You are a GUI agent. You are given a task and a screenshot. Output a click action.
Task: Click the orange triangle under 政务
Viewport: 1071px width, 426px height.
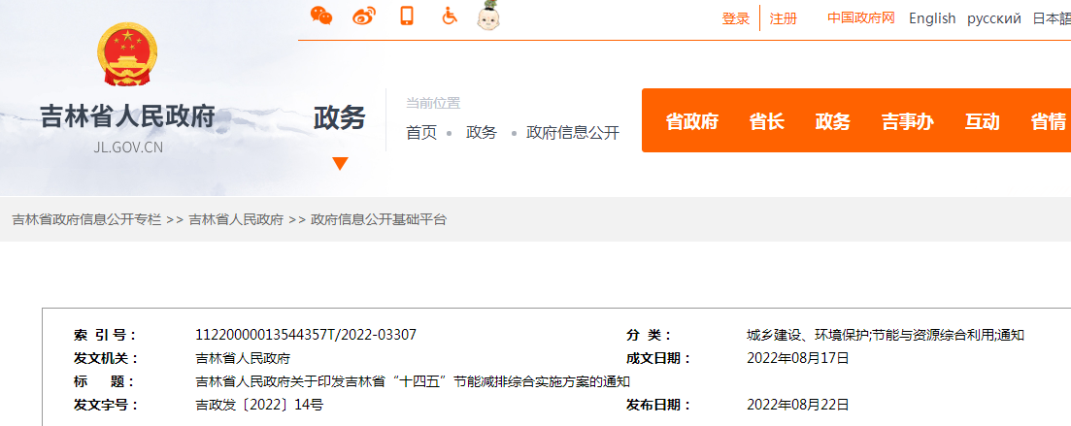[340, 164]
